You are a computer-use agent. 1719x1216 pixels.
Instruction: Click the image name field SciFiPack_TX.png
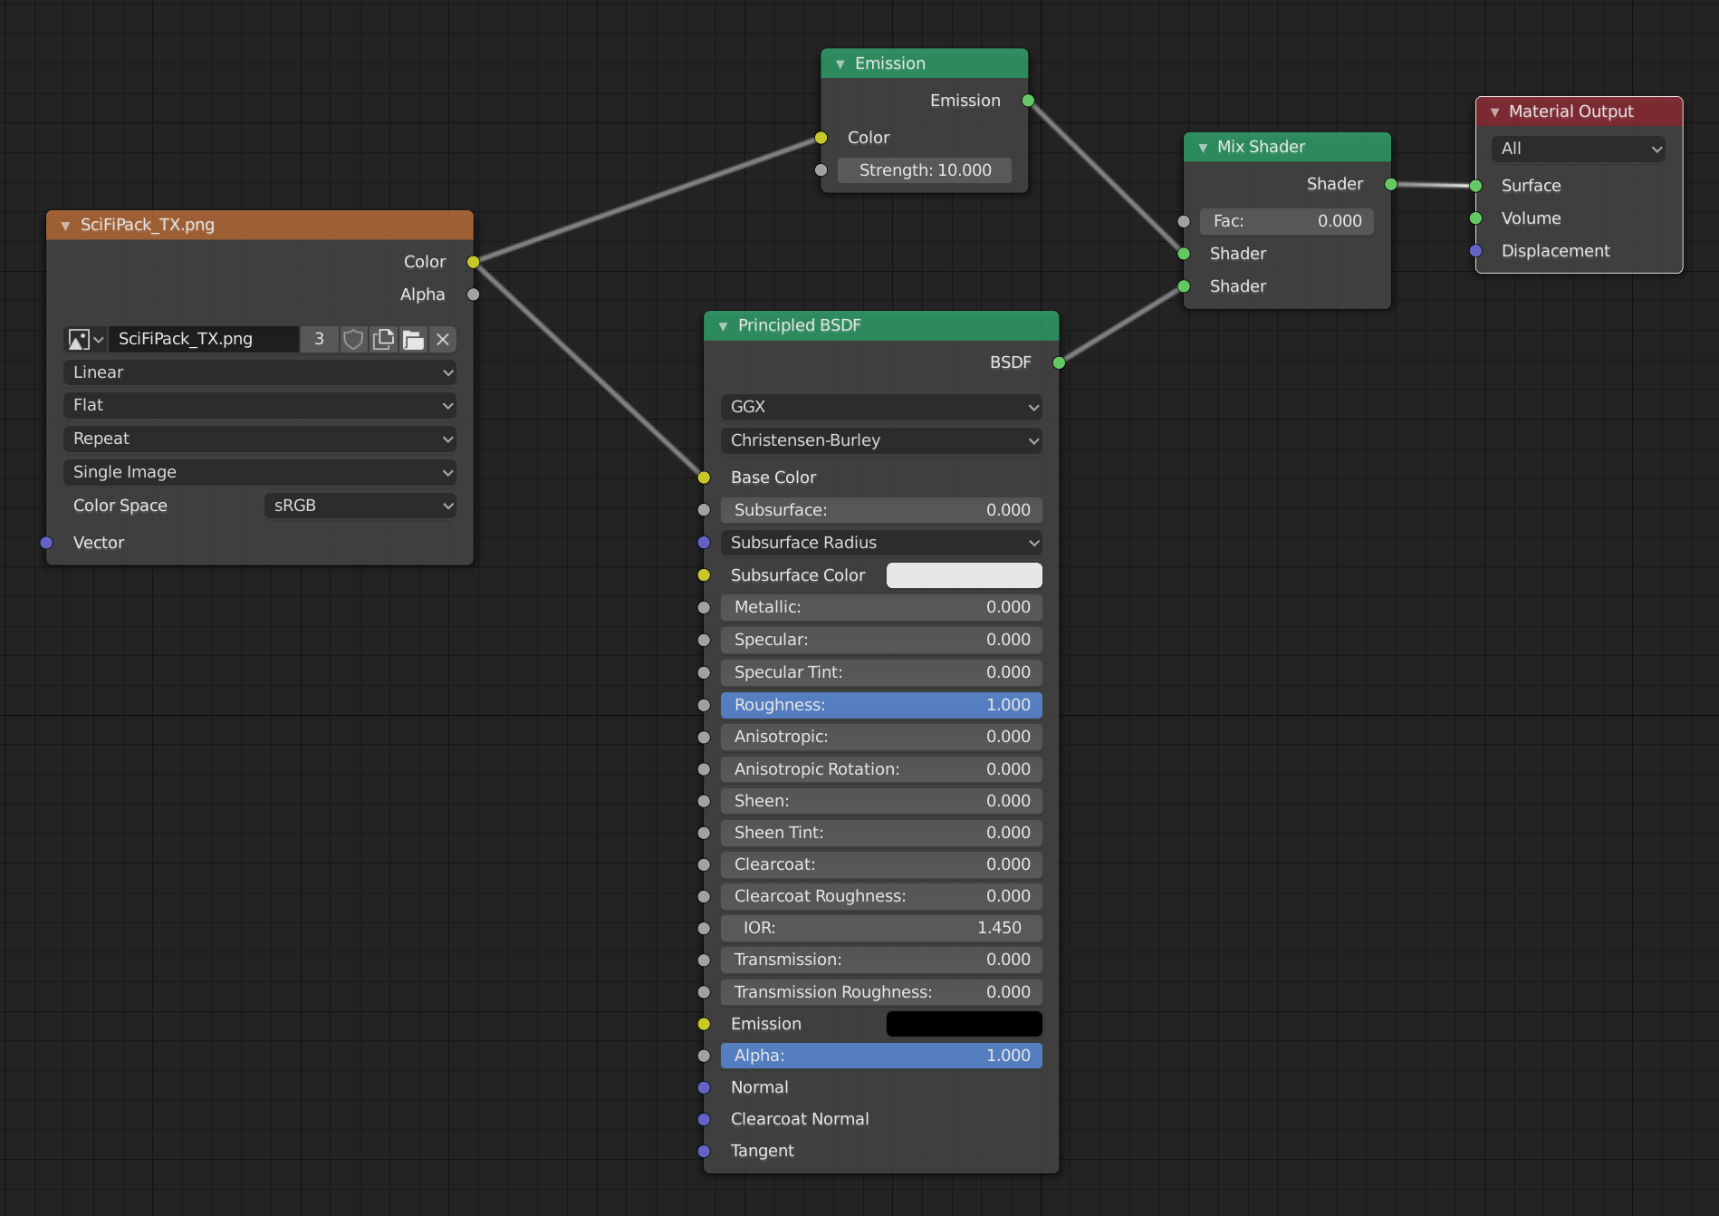coord(203,339)
